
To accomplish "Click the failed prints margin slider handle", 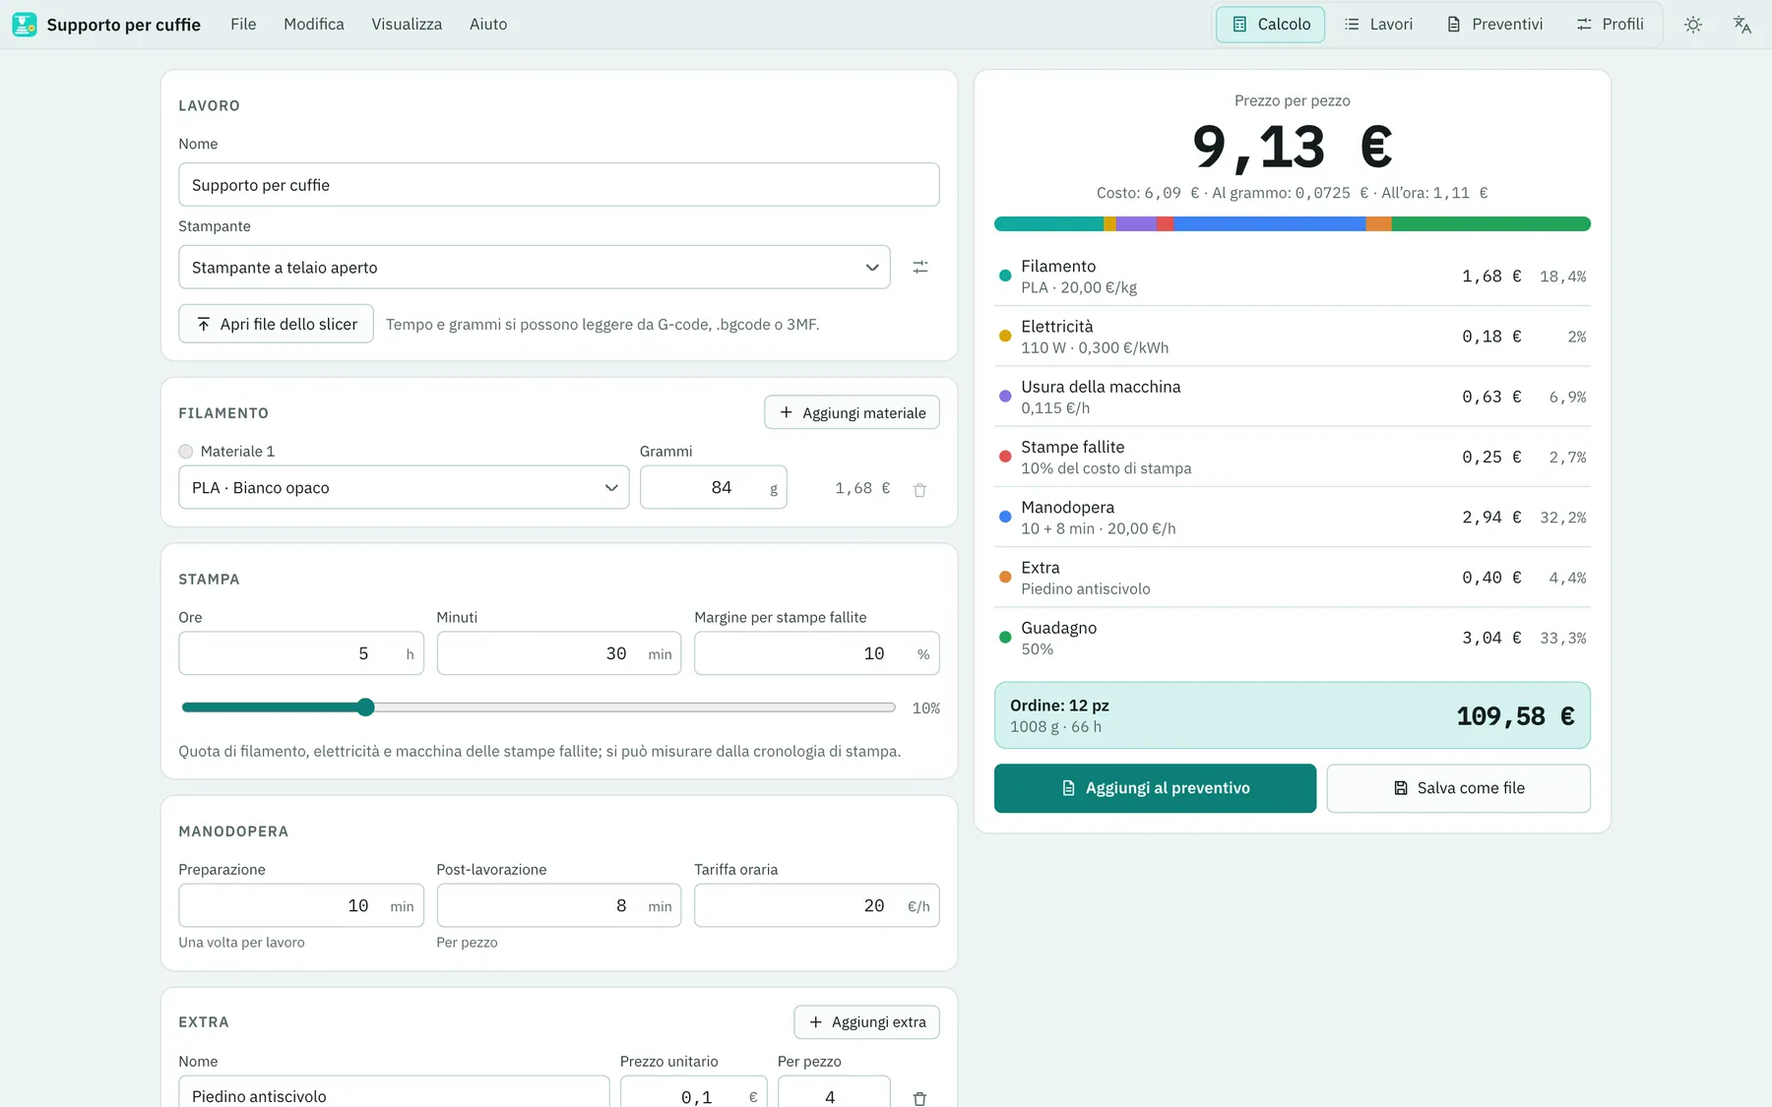I will (366, 707).
